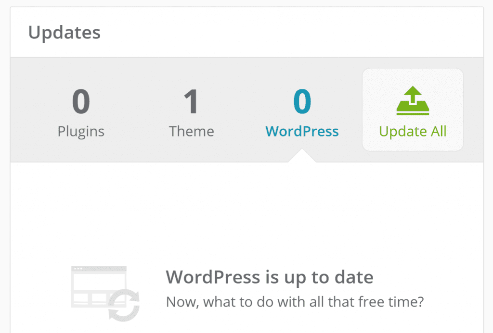The width and height of the screenshot is (493, 333).
Task: Click the free time message text
Action: pyautogui.click(x=295, y=302)
